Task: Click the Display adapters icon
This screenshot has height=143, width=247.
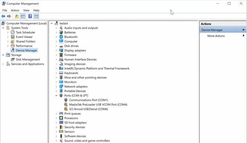Action: (x=61, y=50)
